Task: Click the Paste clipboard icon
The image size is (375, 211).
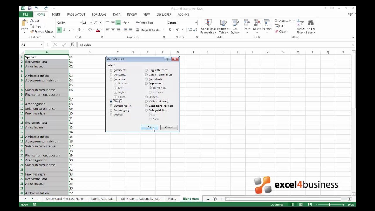Action: (x=25, y=23)
